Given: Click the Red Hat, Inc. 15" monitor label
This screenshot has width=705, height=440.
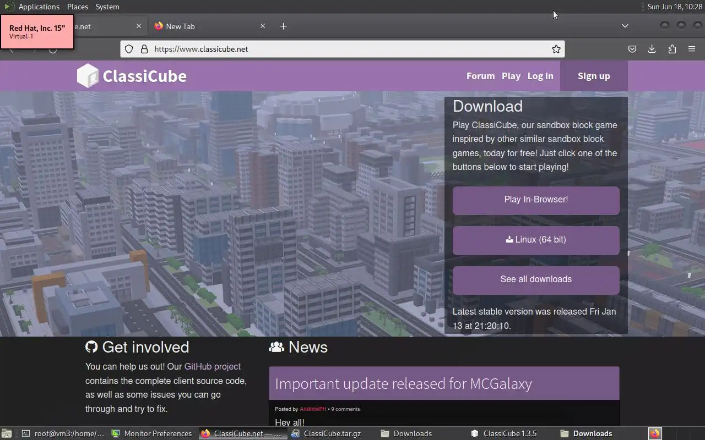Looking at the screenshot, I should (37, 31).
